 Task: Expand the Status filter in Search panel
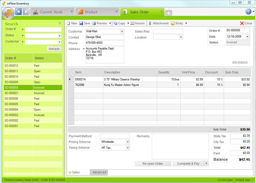pyautogui.click(x=60, y=35)
